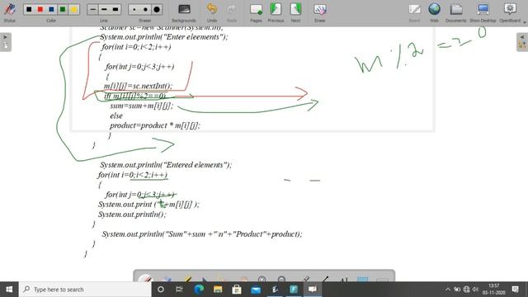
Task: Show hidden system tray icons
Action: 448,290
